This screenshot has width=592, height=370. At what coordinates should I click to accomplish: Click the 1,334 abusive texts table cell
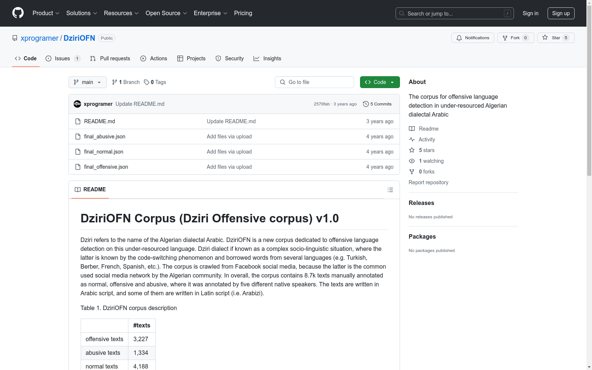click(x=142, y=353)
